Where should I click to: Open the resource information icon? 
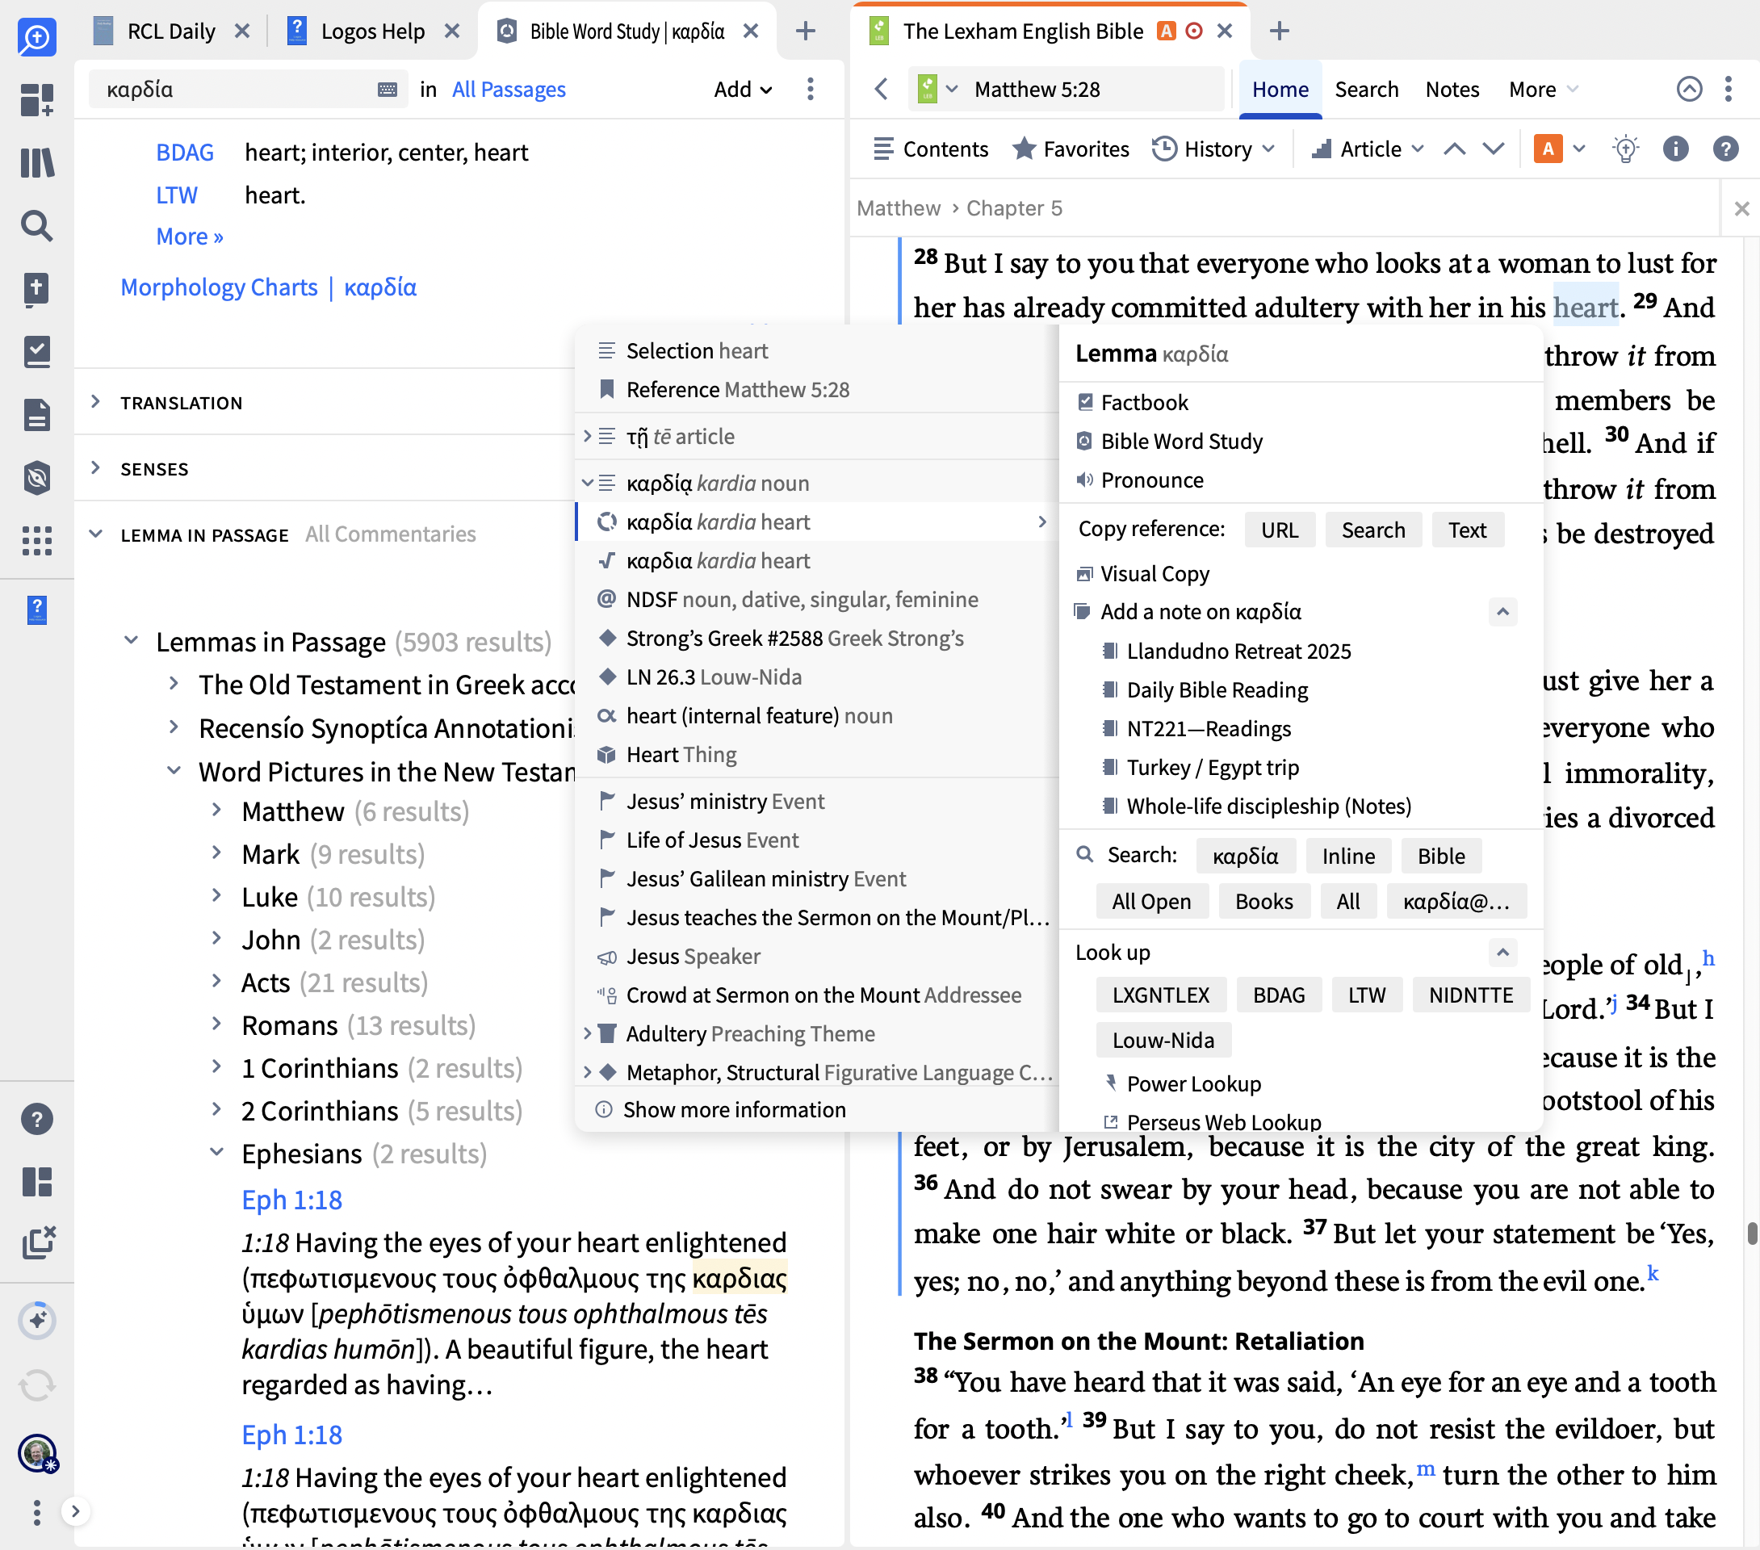tap(1675, 149)
